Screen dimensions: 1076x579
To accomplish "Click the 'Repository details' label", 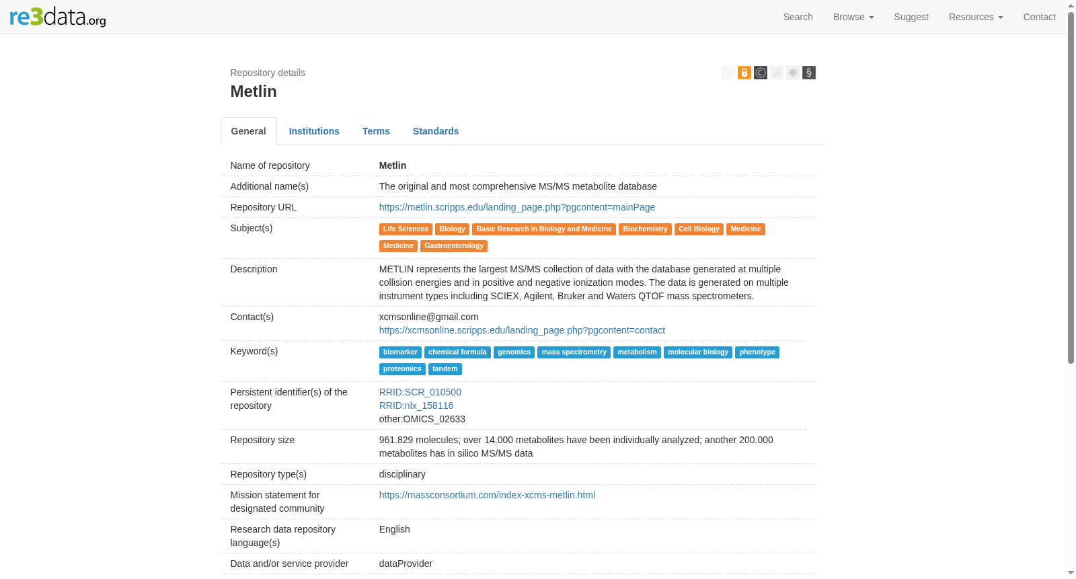I will [268, 73].
